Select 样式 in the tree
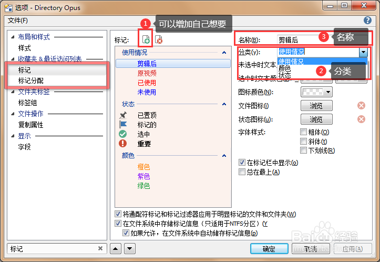The image size is (380, 262). click(24, 48)
